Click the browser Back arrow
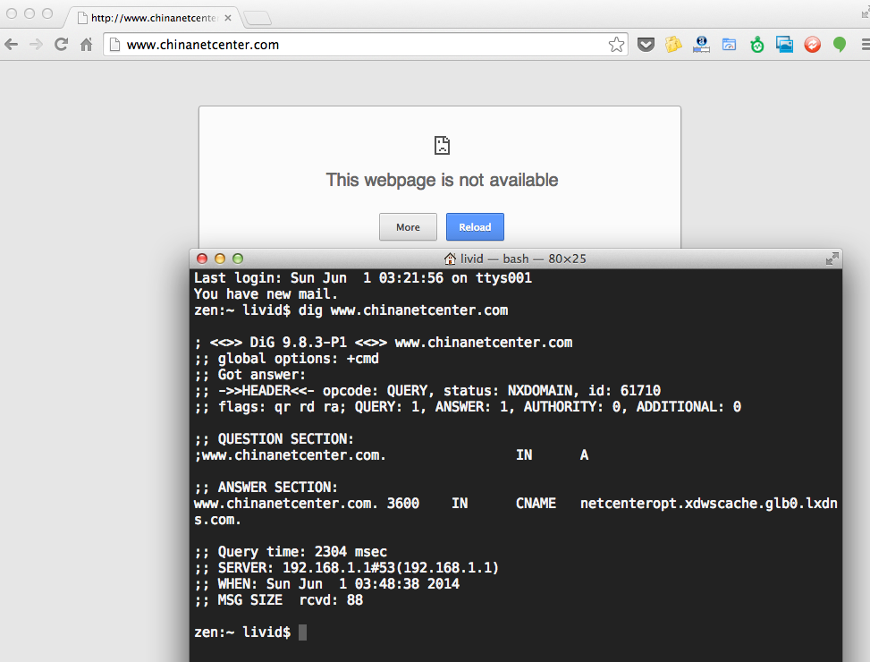 [12, 45]
